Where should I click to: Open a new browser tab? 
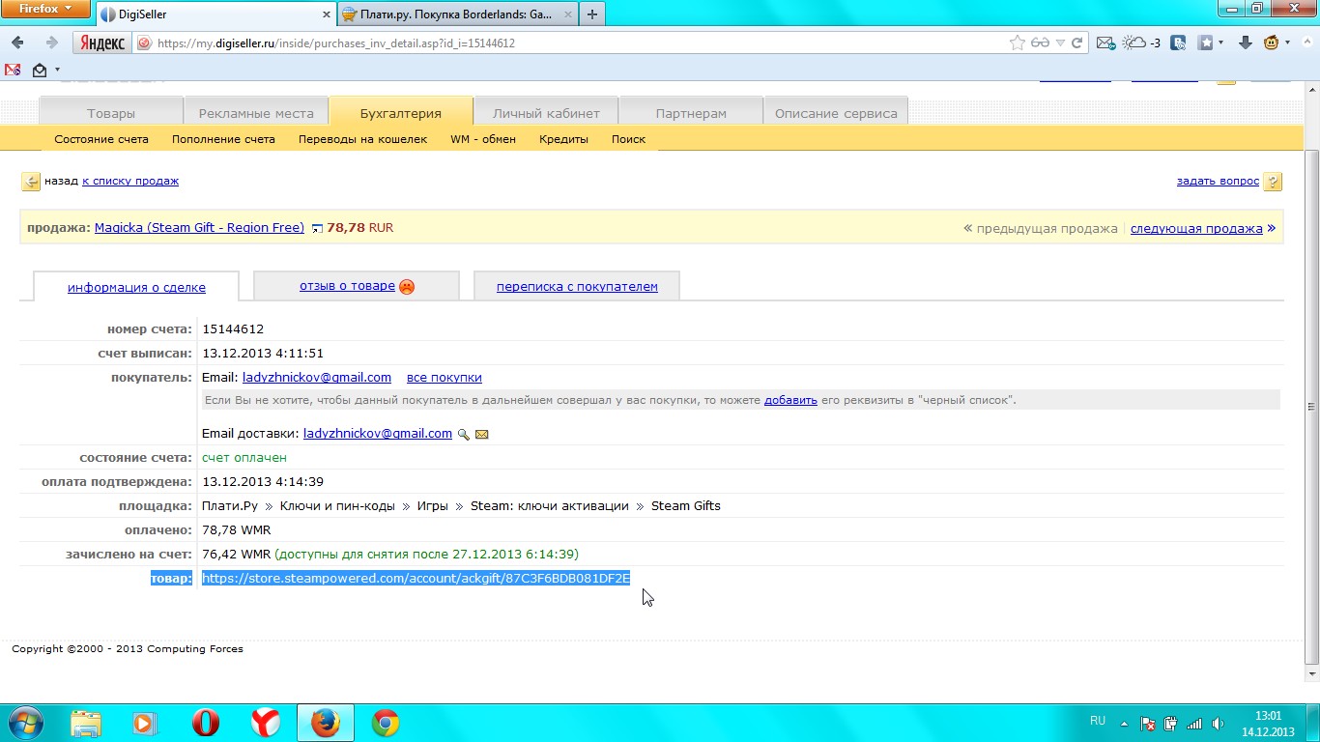[x=591, y=14]
